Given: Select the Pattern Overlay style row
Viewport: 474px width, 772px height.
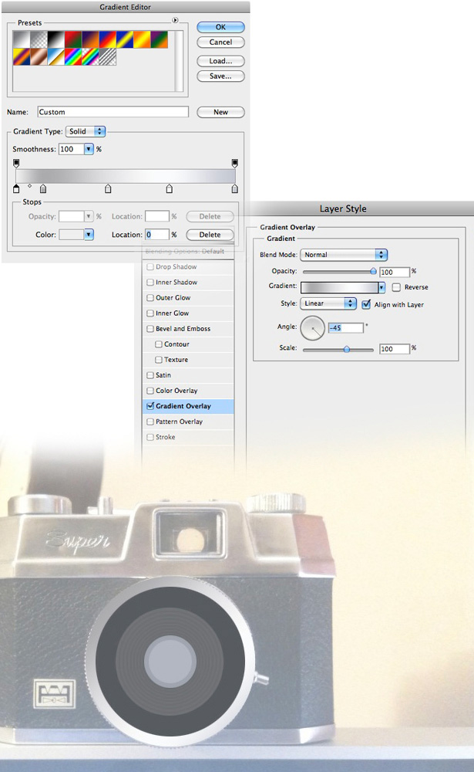Looking at the screenshot, I should point(188,422).
